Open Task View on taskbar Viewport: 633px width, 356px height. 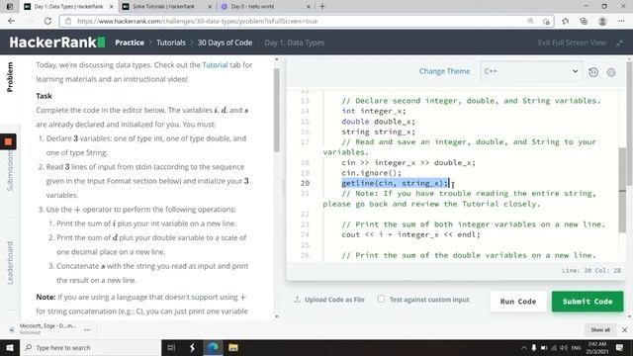171,347
